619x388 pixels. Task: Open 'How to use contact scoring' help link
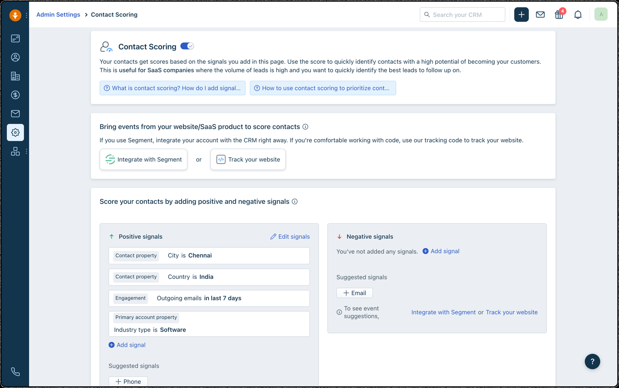(323, 88)
